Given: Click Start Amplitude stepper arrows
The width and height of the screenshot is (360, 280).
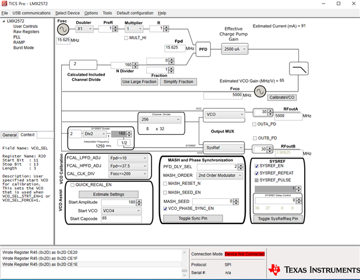Looking at the screenshot, I should pyautogui.click(x=139, y=203).
